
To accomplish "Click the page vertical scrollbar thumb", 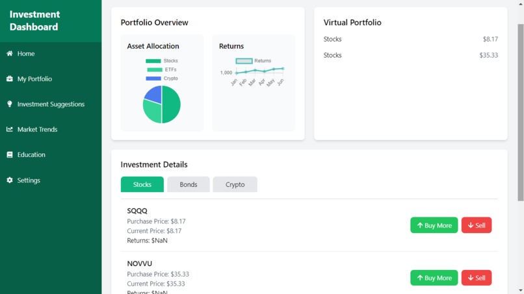I will [x=521, y=112].
